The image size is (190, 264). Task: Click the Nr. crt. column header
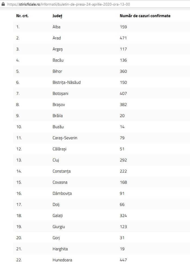(x=22, y=16)
